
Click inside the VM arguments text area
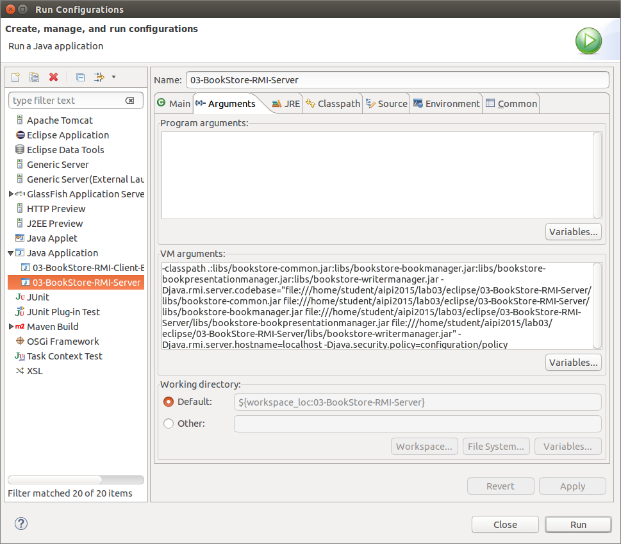pos(377,306)
